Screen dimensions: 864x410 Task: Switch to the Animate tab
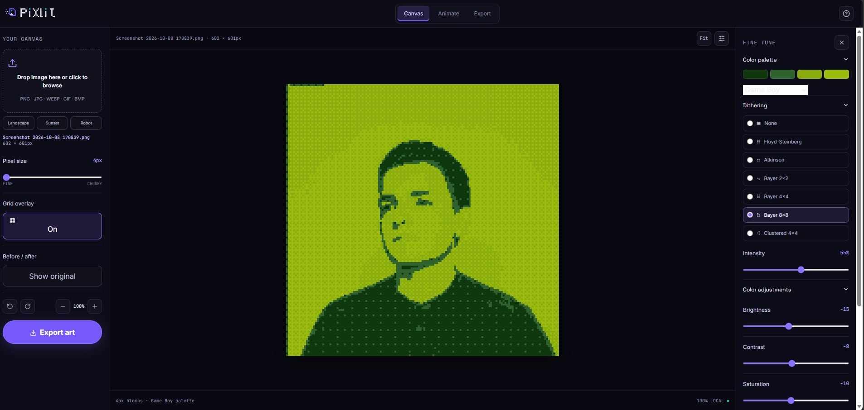[448, 14]
